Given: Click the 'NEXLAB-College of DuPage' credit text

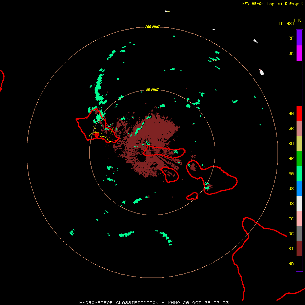Looking at the screenshot, I should pyautogui.click(x=271, y=4).
